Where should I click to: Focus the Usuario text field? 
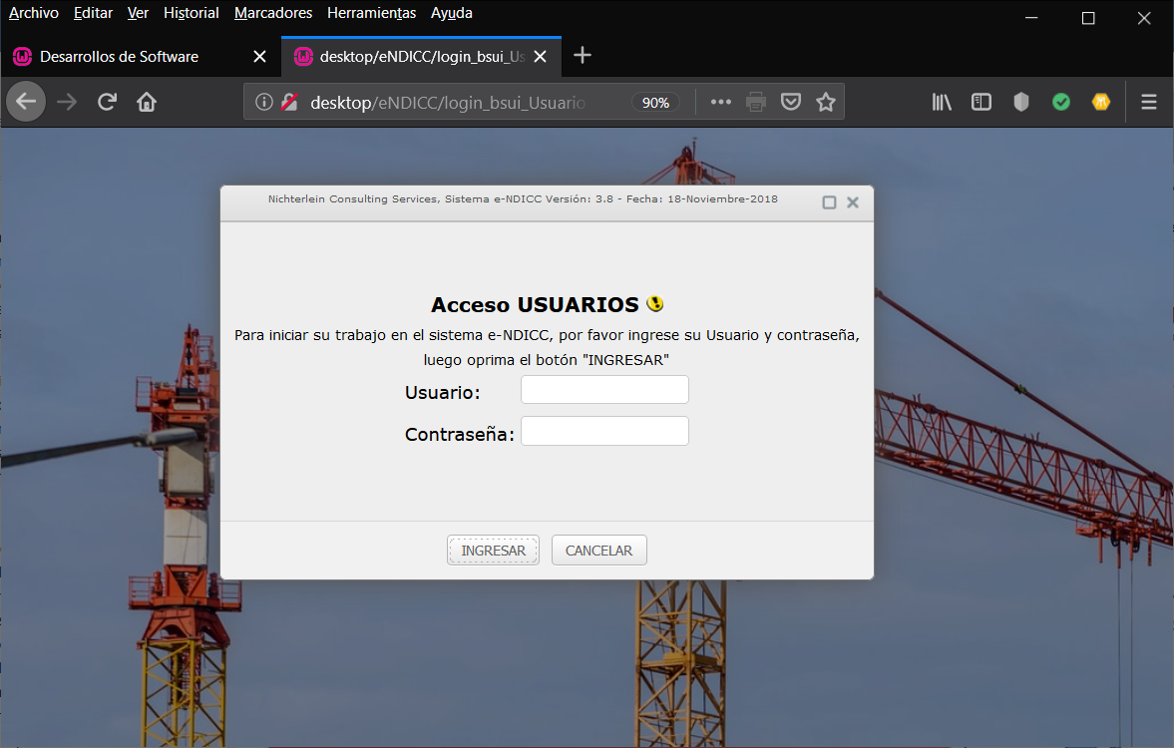click(604, 390)
